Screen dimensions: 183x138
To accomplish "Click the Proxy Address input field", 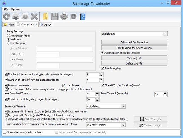I will click(65, 49).
